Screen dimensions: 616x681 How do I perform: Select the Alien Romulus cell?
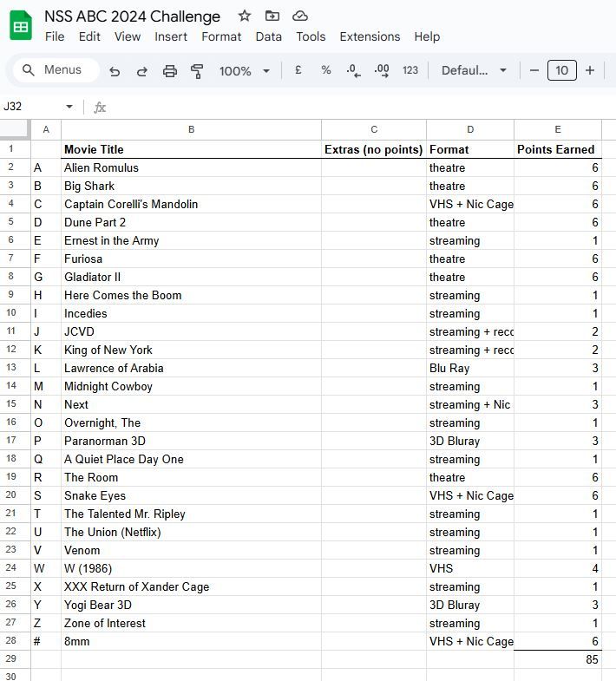(191, 167)
